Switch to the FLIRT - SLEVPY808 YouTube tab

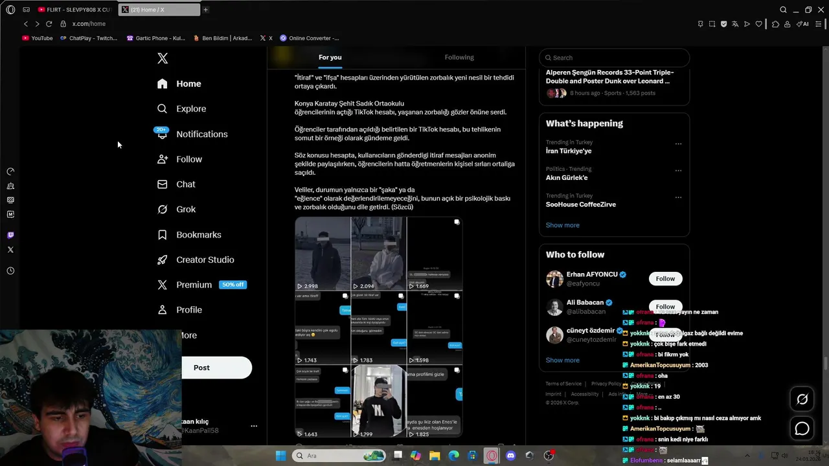(74, 10)
